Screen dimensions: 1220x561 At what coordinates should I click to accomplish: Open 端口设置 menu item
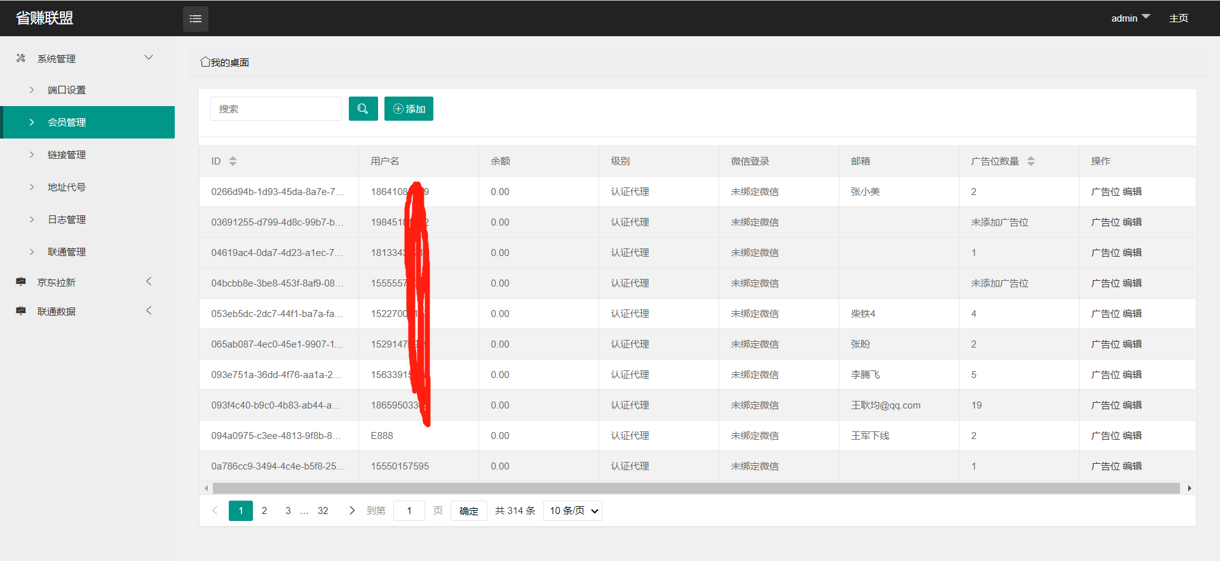[x=88, y=90]
